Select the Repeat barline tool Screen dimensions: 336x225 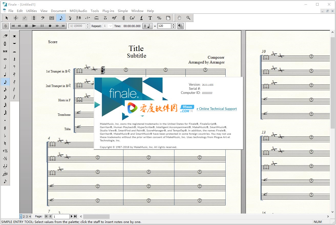click(x=123, y=18)
